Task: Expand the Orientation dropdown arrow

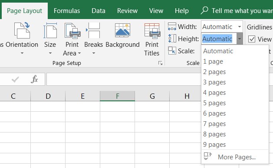Action: [x=22, y=53]
